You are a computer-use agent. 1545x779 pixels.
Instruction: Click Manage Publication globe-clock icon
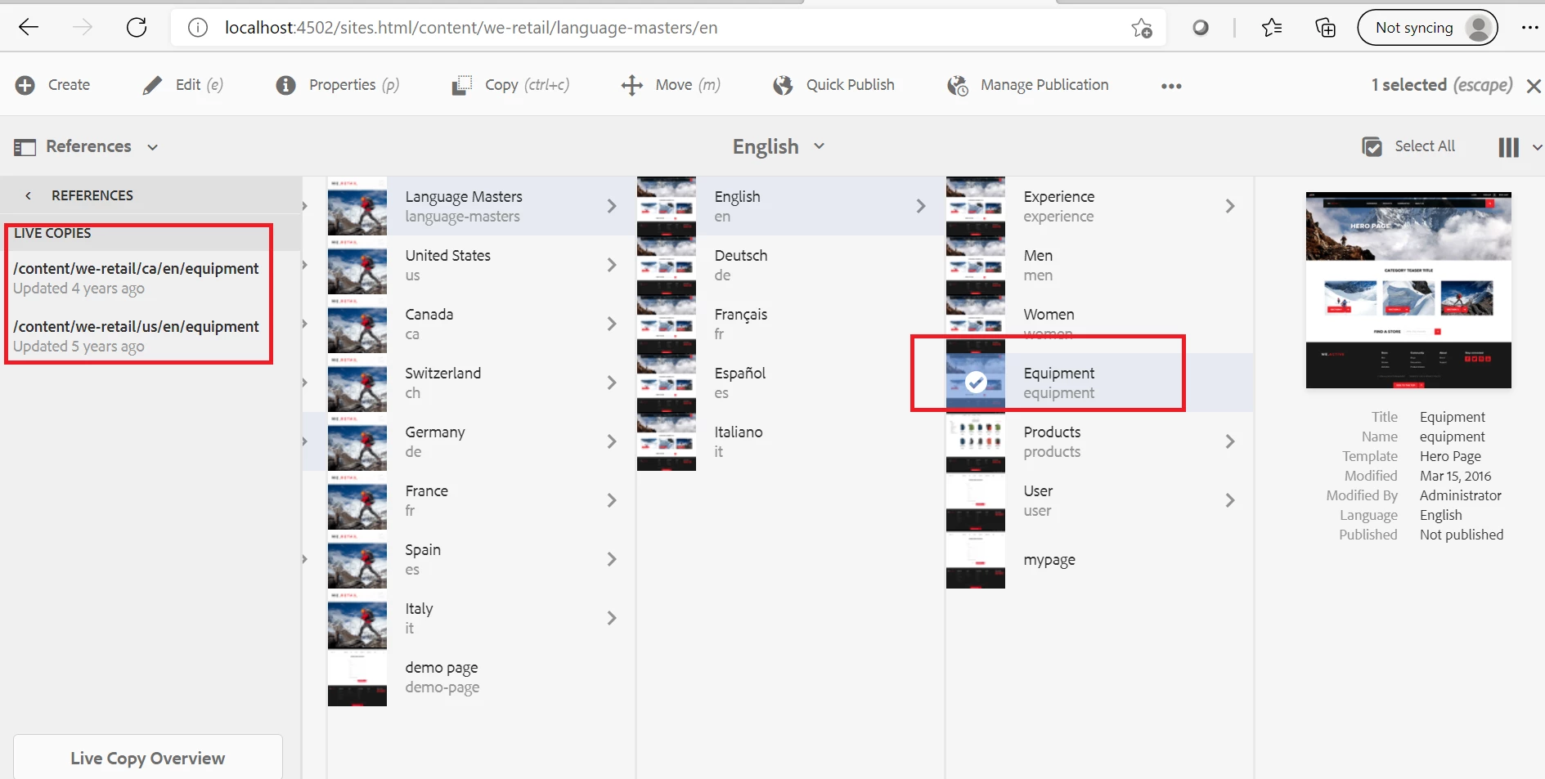coord(958,85)
